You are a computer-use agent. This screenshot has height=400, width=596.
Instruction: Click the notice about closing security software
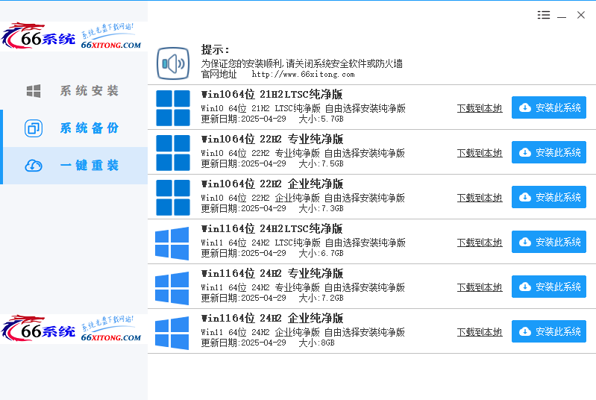click(x=302, y=63)
